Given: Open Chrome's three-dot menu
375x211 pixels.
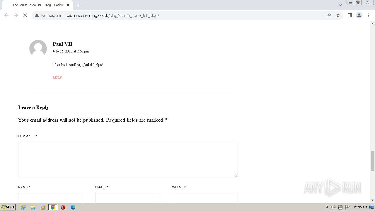Looking at the screenshot, I should click(x=369, y=15).
